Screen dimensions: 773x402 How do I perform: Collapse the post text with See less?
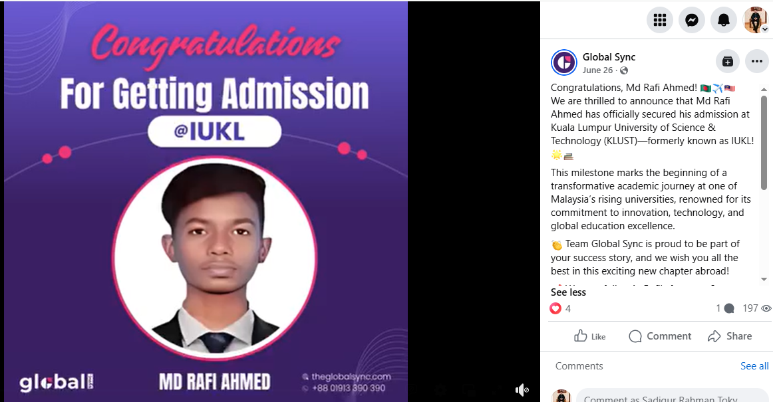568,292
